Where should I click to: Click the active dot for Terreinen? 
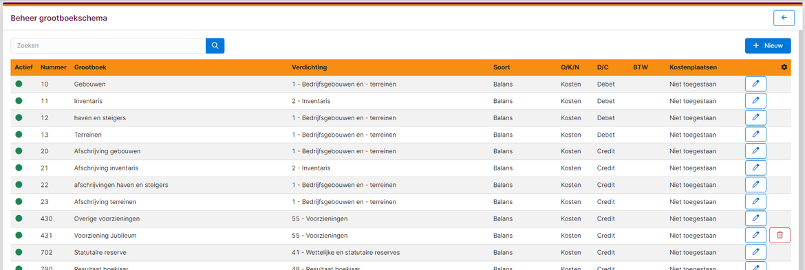point(19,134)
